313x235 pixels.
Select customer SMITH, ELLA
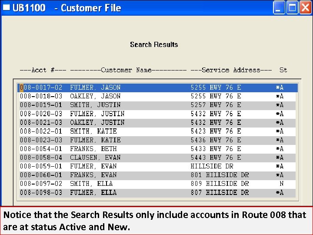coord(91,184)
